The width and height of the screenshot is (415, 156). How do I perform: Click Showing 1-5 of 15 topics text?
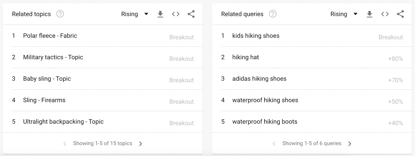(x=103, y=143)
